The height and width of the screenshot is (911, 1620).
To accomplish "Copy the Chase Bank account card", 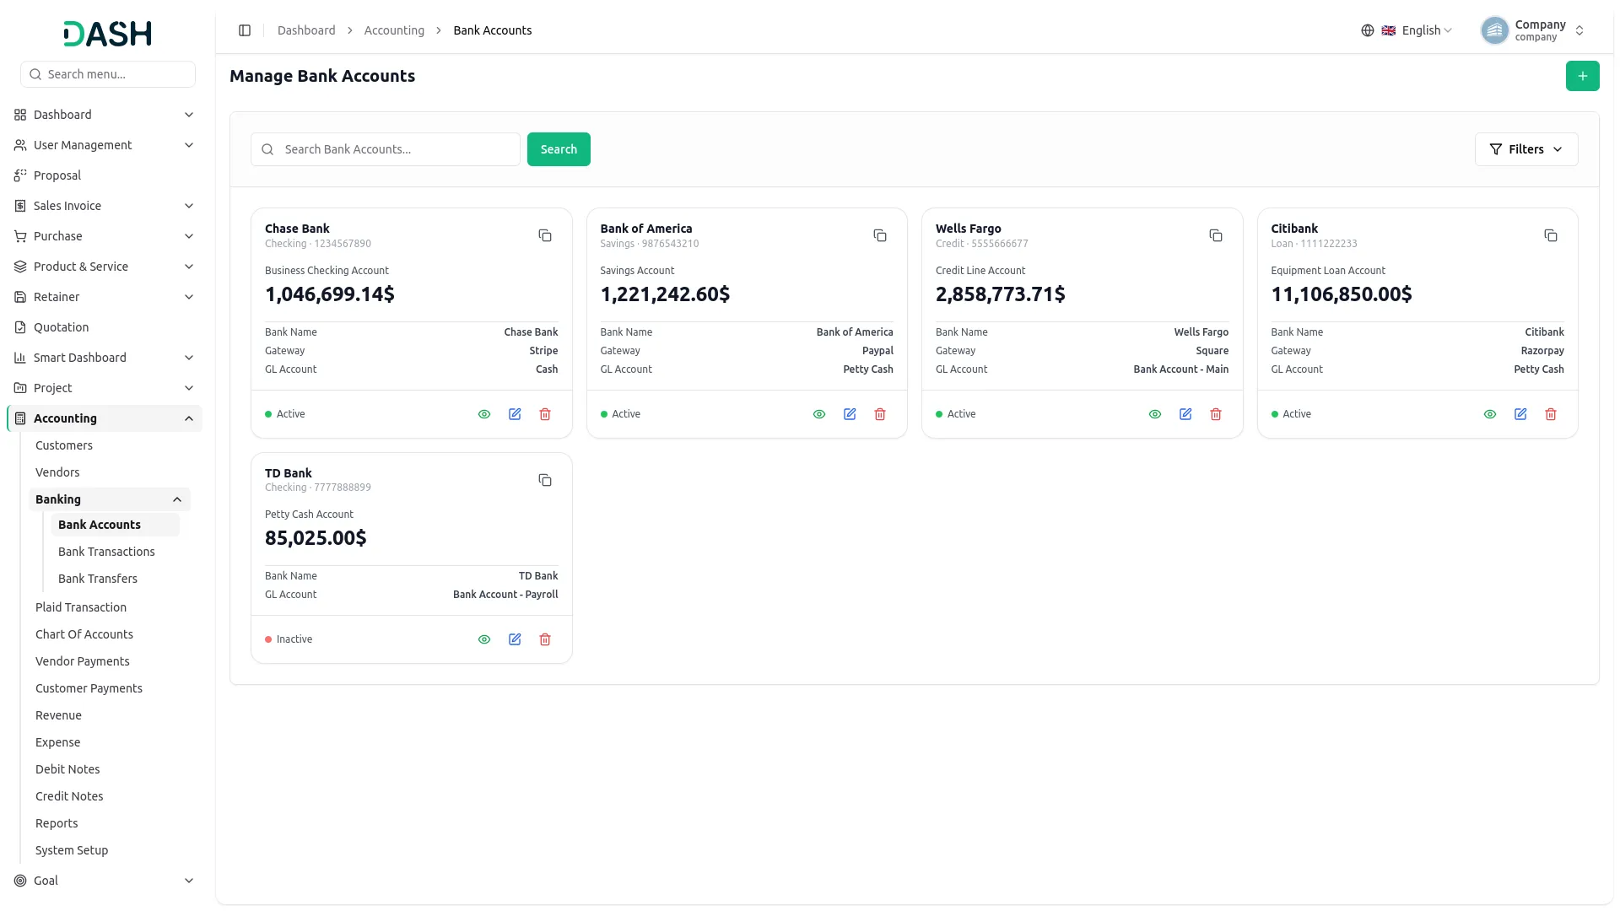I will coord(545,235).
